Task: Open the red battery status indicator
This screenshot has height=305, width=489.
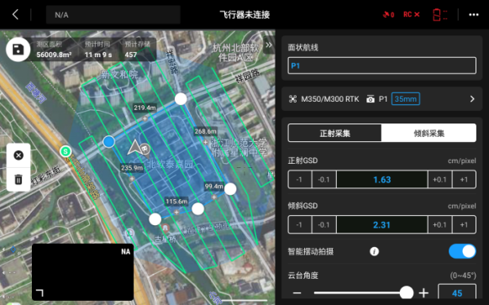Action: click(x=440, y=14)
